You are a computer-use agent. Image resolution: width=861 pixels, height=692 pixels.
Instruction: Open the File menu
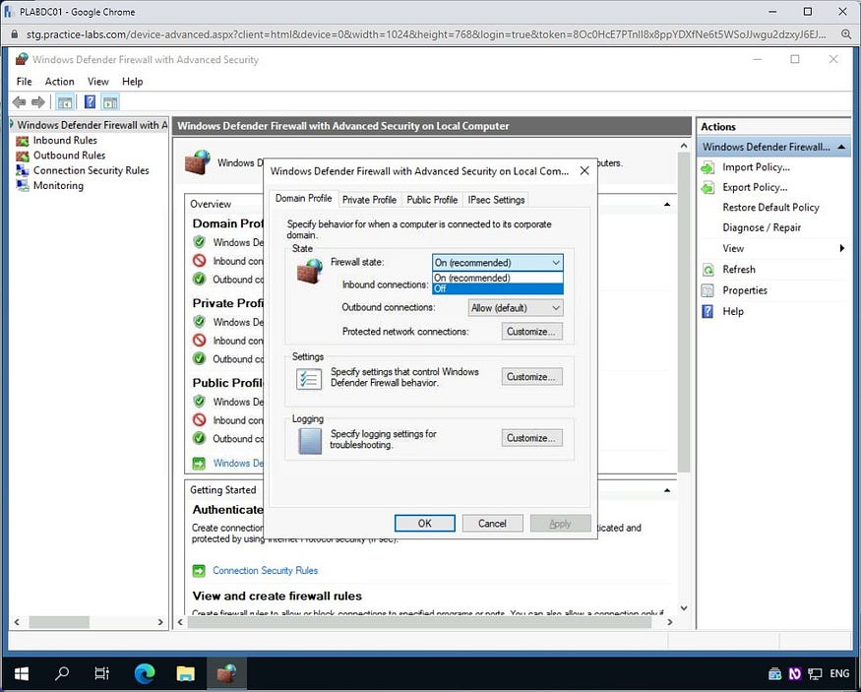25,82
